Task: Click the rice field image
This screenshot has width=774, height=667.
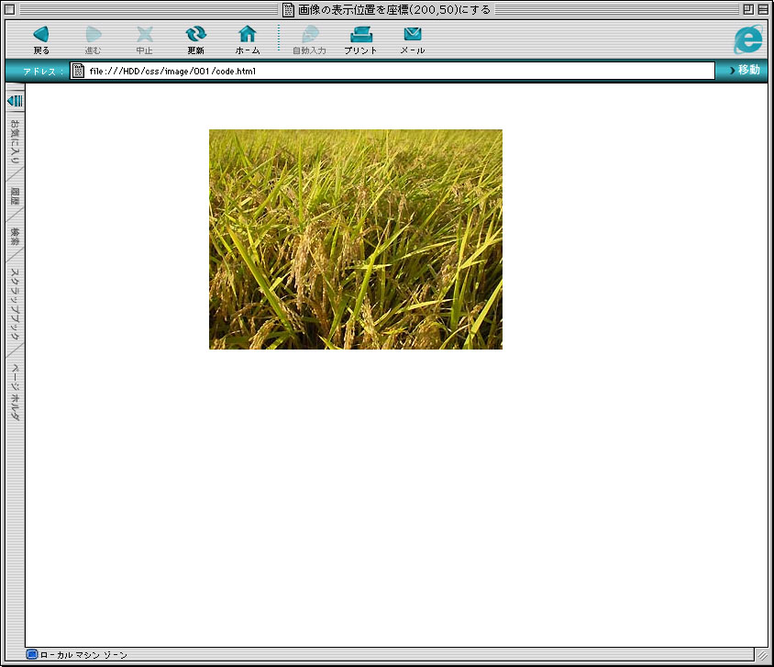Action: pyautogui.click(x=356, y=239)
